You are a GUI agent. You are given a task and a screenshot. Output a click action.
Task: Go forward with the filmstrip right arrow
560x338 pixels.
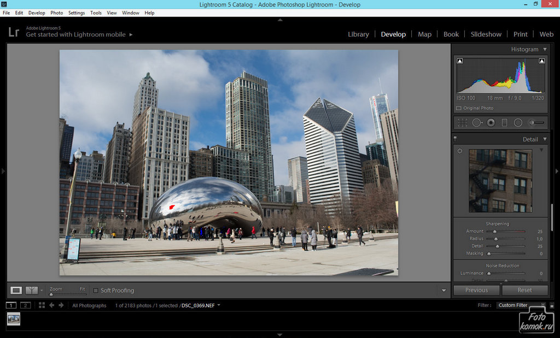click(61, 305)
